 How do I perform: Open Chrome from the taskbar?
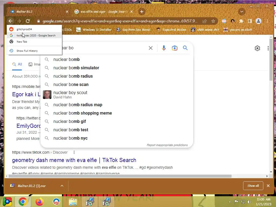point(23,202)
